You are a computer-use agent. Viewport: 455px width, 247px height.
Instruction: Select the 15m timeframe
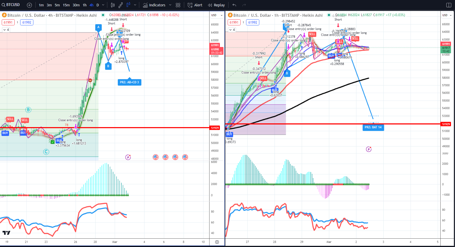pyautogui.click(x=66, y=5)
